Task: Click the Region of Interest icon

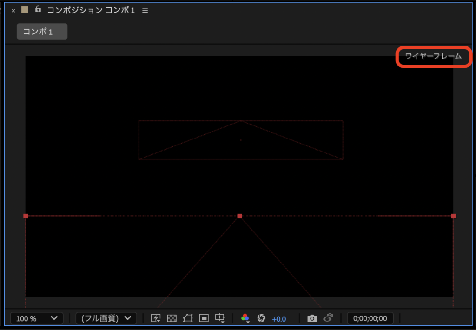Action: pos(204,318)
